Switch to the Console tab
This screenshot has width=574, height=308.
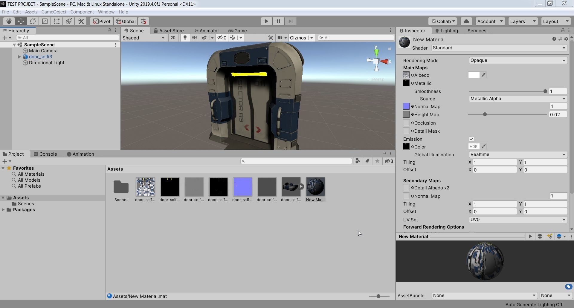(x=45, y=154)
